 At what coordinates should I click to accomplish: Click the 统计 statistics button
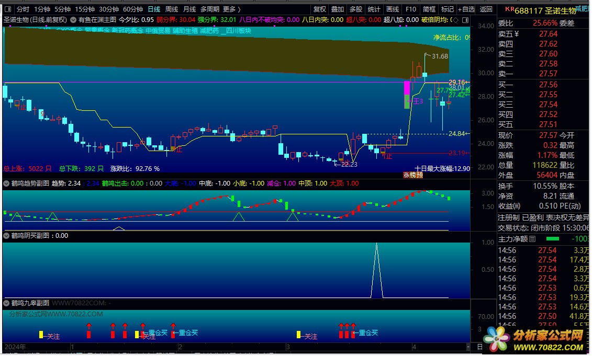point(374,9)
